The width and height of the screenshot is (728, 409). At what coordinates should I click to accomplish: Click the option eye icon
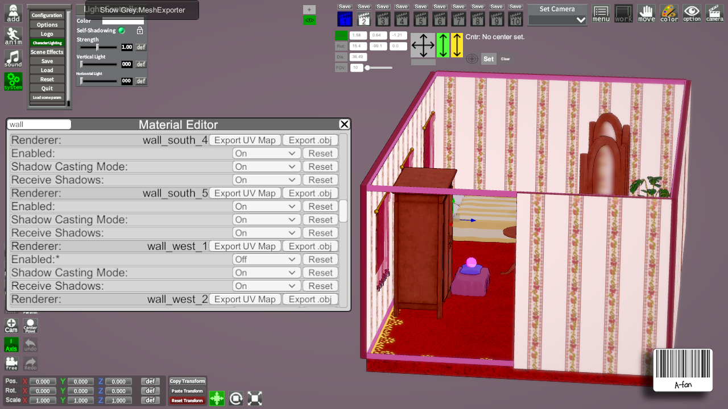click(692, 14)
